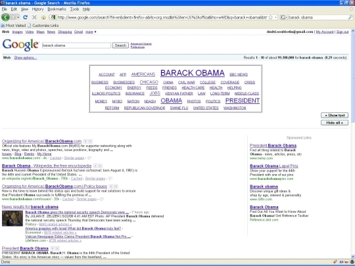Open the History menu
This screenshot has width=355, height=266.
coord(37,9)
